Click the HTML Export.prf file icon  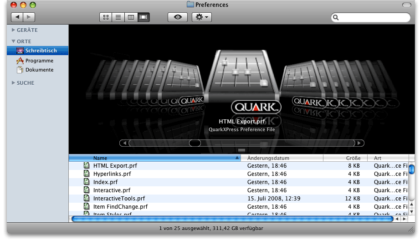click(x=86, y=165)
